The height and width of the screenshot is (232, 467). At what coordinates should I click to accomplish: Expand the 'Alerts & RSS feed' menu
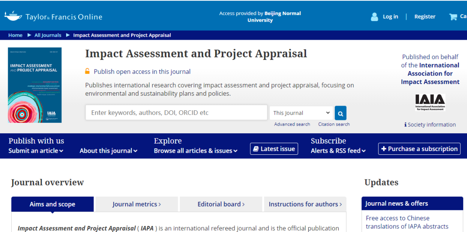tap(338, 151)
